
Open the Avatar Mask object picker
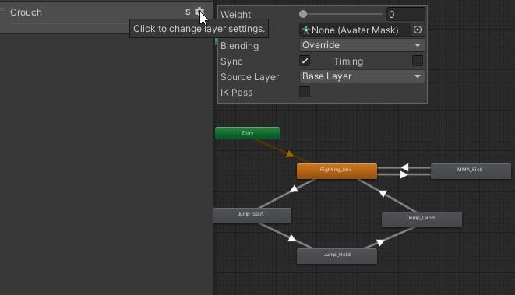[417, 30]
